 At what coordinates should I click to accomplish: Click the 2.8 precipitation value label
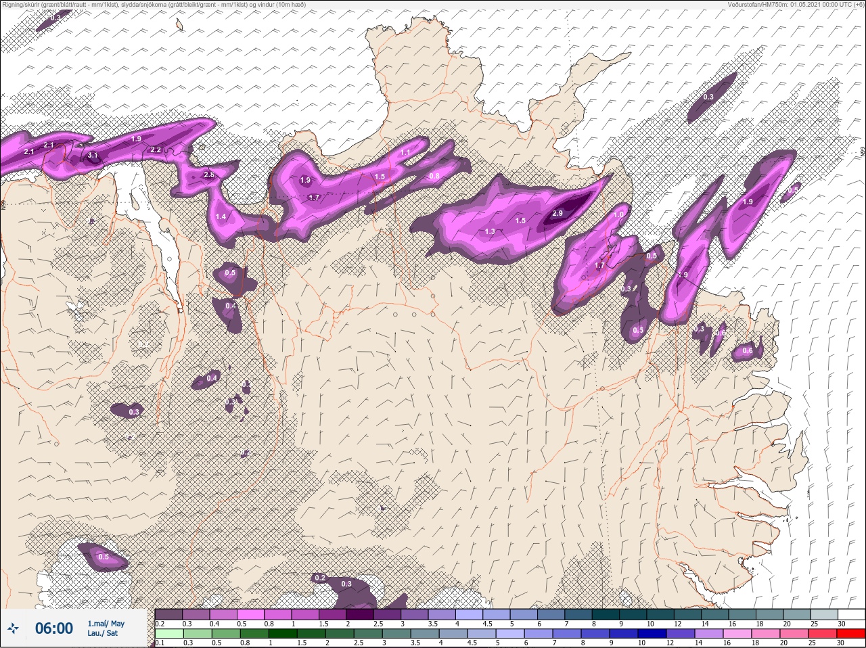tap(208, 175)
